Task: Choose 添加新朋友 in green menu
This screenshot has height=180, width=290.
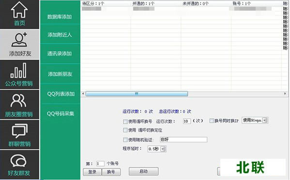Action: (60, 74)
